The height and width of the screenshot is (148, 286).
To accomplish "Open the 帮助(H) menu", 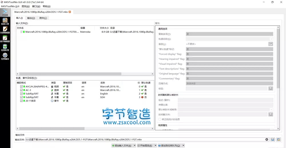I will 47,6.
